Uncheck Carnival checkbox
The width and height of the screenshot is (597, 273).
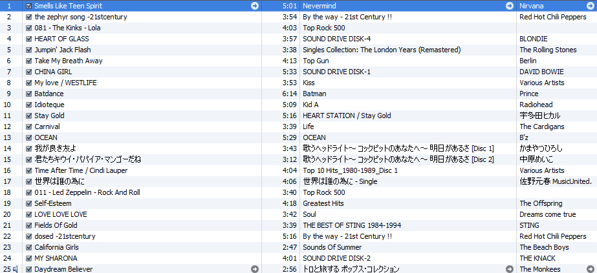pos(29,126)
